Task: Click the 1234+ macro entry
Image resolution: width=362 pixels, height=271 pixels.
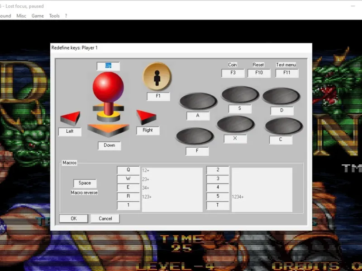Action: click(x=238, y=197)
